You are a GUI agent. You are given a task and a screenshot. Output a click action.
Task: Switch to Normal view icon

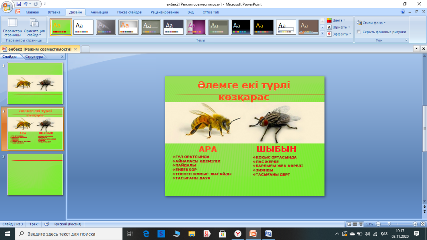point(349,224)
